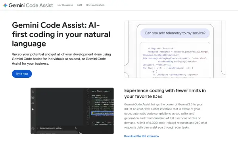
Task: Click the circular icon below the flask in IDE sidebar
Action: pos(33,97)
